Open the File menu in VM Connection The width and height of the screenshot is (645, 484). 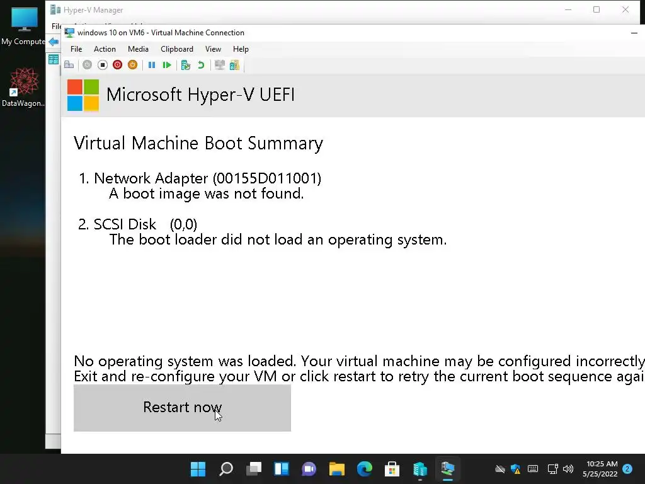[x=76, y=49]
